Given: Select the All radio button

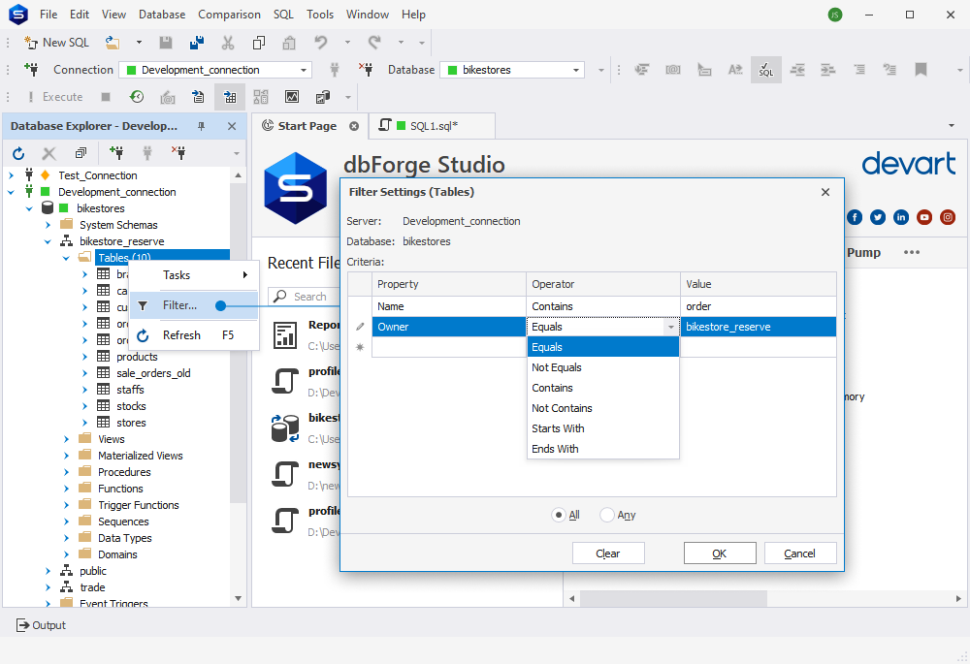Looking at the screenshot, I should pos(559,515).
